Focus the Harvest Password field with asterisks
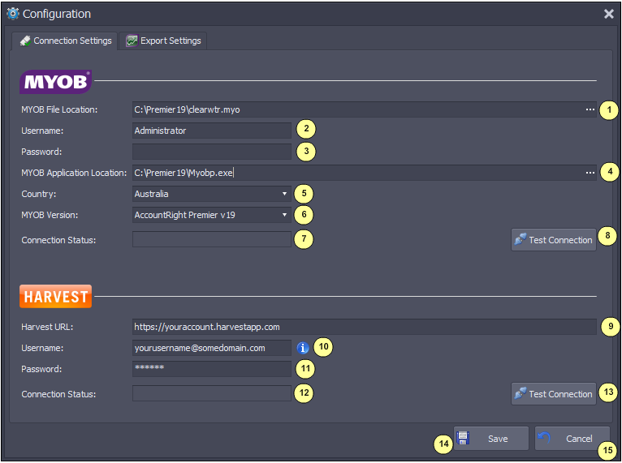Viewport: 622px width, 463px height. pos(212,369)
